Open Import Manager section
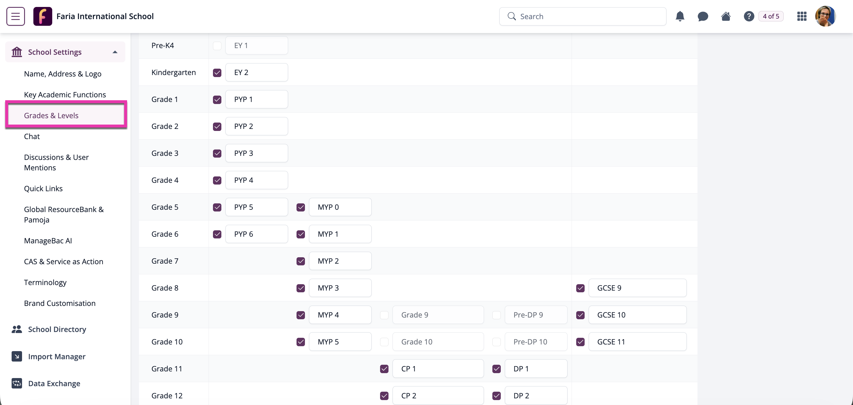Viewport: 853px width, 405px height. click(57, 356)
